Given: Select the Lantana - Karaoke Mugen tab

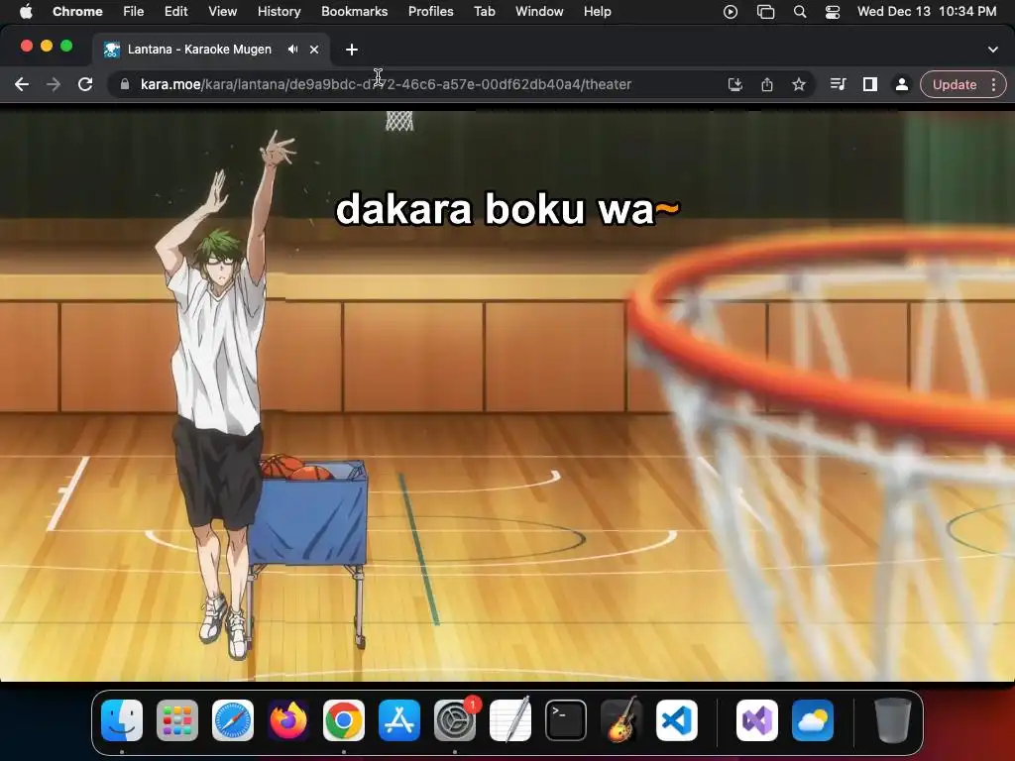Looking at the screenshot, I should pyautogui.click(x=198, y=50).
